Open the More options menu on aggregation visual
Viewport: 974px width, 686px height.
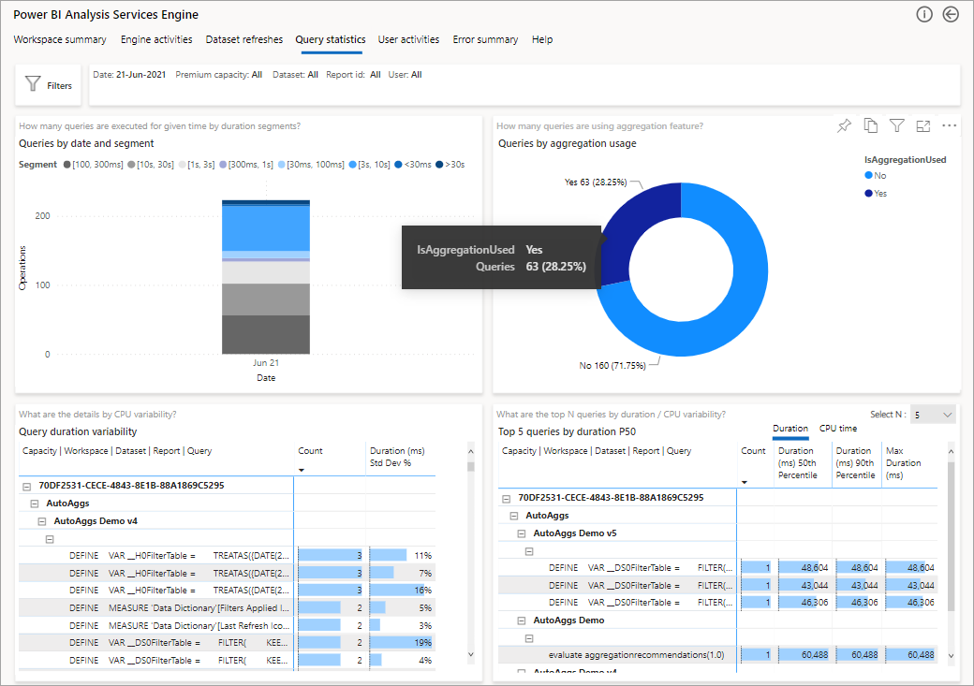949,125
